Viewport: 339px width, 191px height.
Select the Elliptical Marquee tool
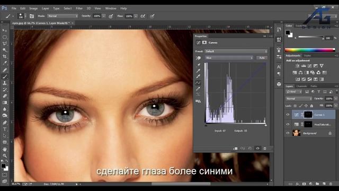5,37
